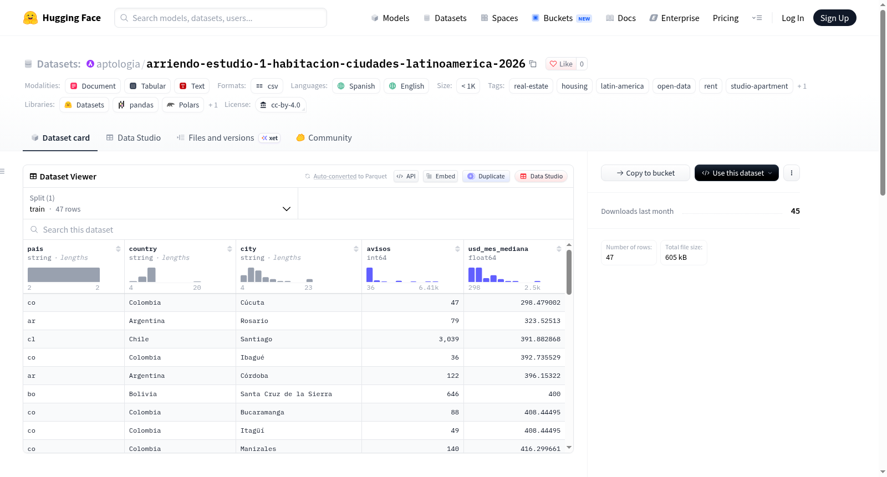Sort the country column

[230, 249]
